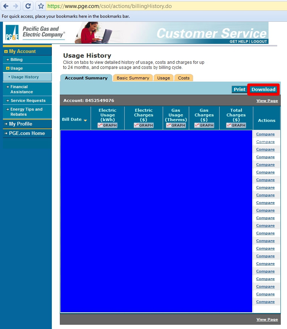Sort by Bill Date arrow
Viewport: 287px width, 329px height.
click(x=86, y=120)
